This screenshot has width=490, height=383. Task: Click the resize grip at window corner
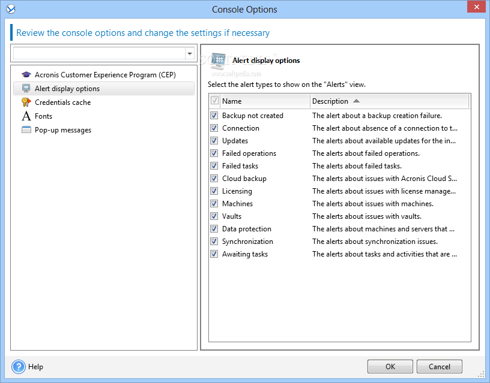481,375
